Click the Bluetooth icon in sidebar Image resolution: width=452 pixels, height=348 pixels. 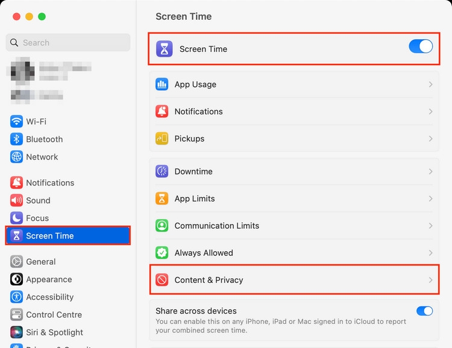[x=16, y=139]
